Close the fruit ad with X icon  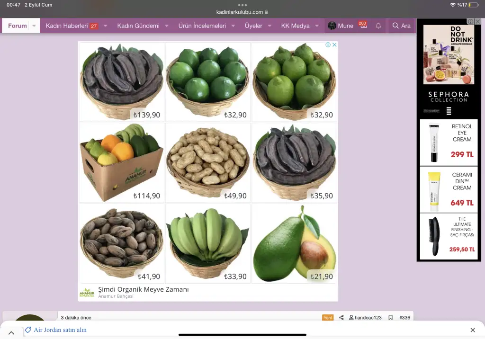(334, 45)
